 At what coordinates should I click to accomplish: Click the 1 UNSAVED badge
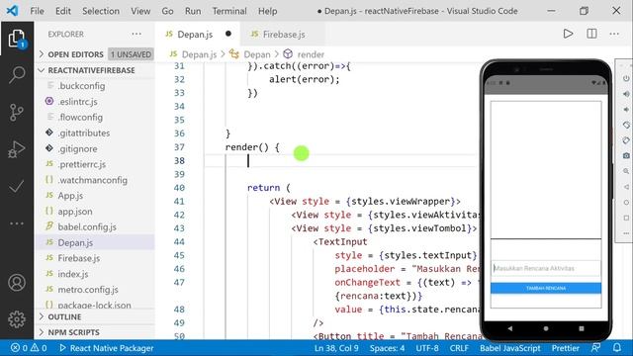click(131, 54)
